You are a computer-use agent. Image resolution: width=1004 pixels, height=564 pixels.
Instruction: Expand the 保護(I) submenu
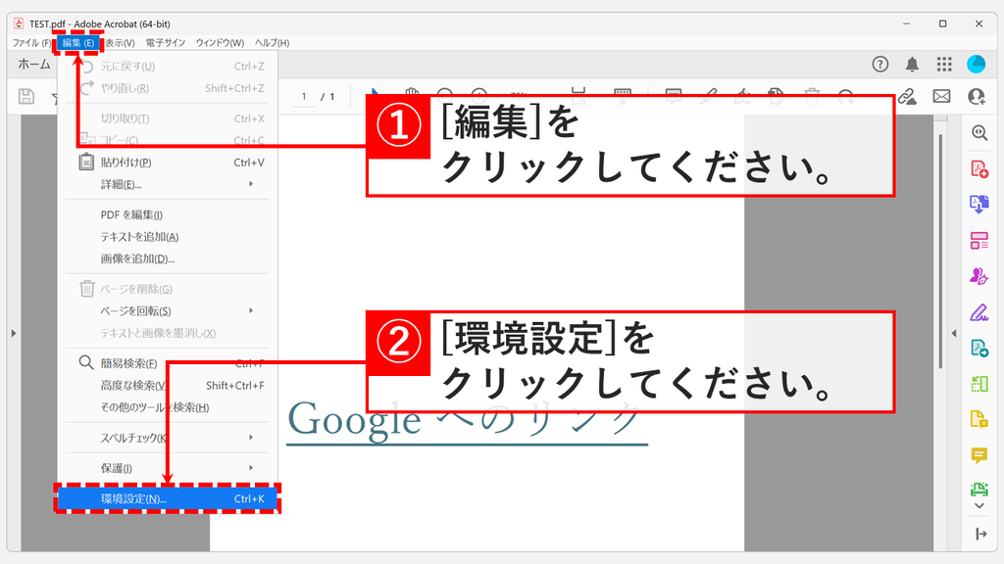[168, 468]
